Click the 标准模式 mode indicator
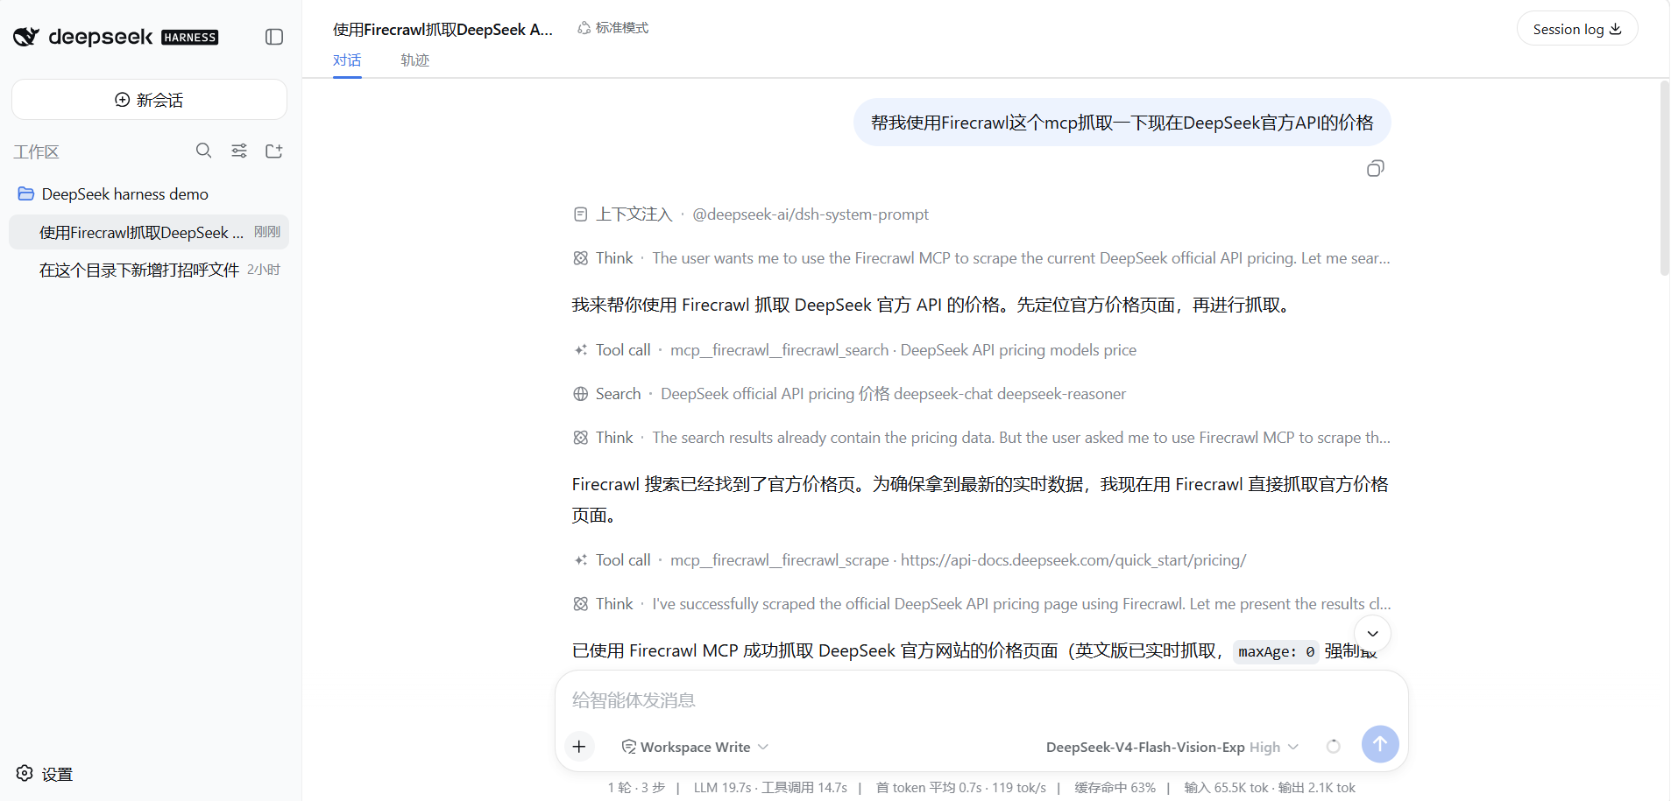Screen dimensions: 1671x801 point(612,28)
